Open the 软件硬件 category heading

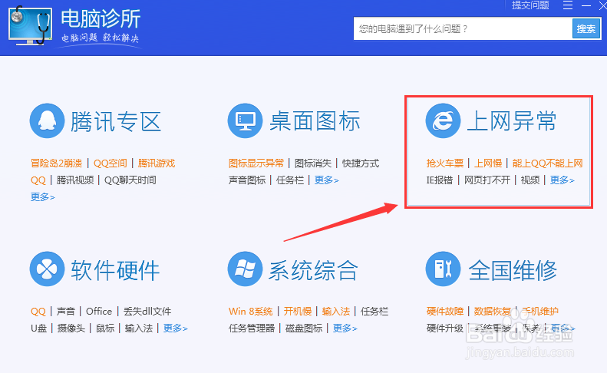115,270
